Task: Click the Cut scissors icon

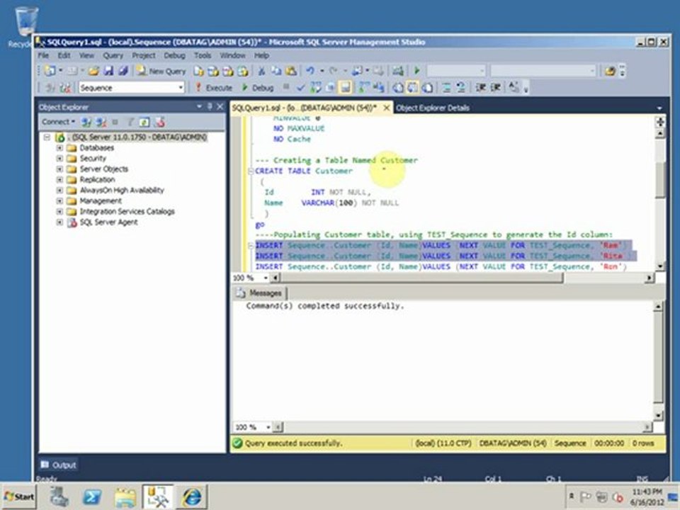Action: (261, 71)
